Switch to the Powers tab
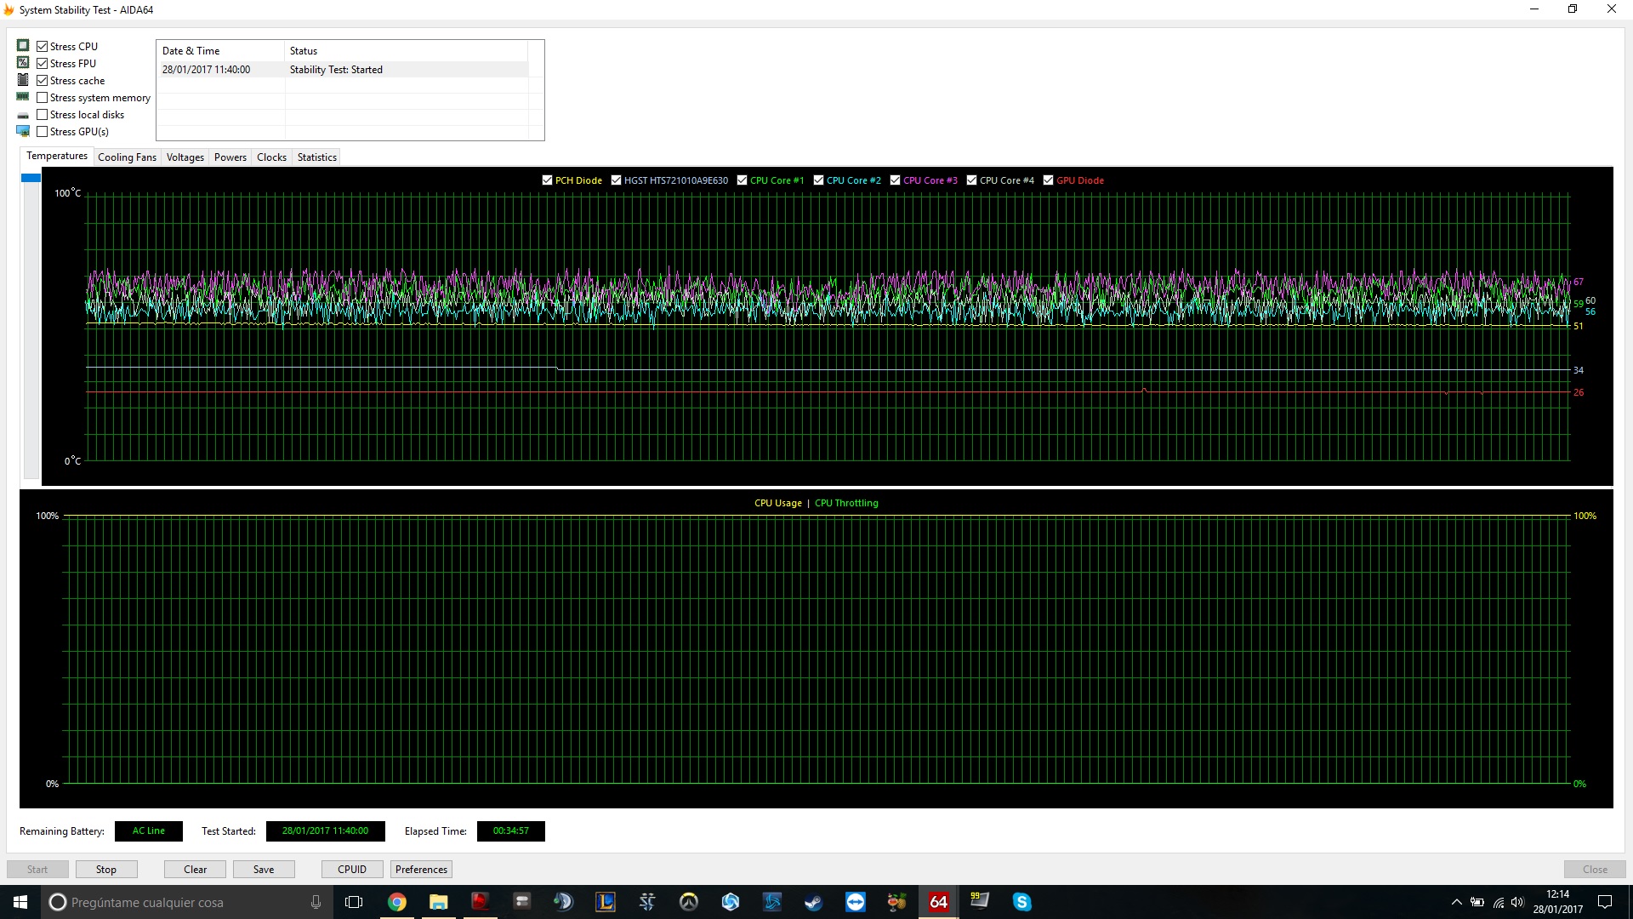1633x919 pixels. tap(230, 157)
